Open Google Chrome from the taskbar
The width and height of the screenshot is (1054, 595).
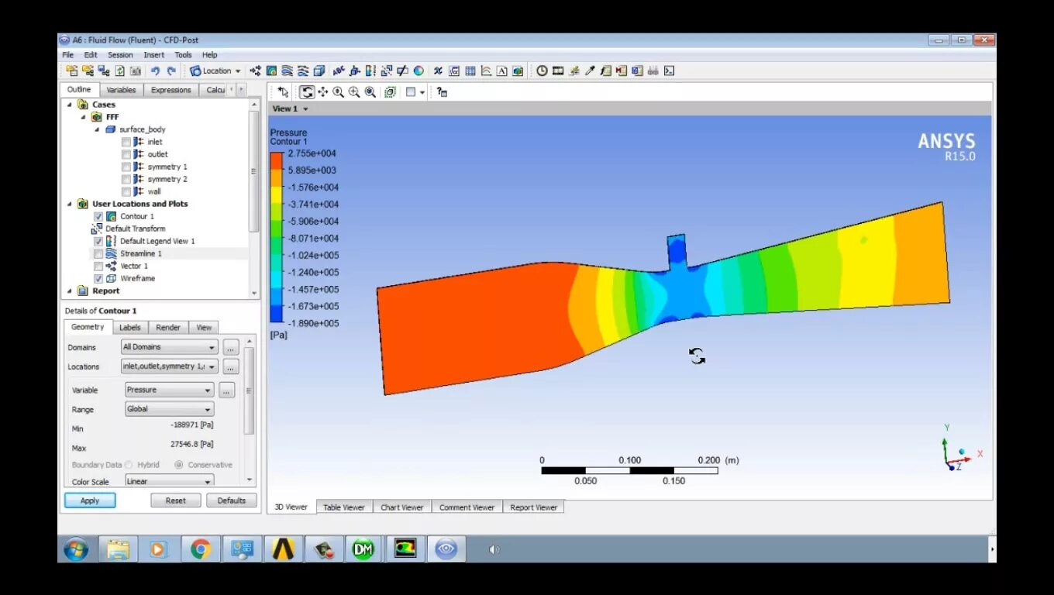point(201,549)
